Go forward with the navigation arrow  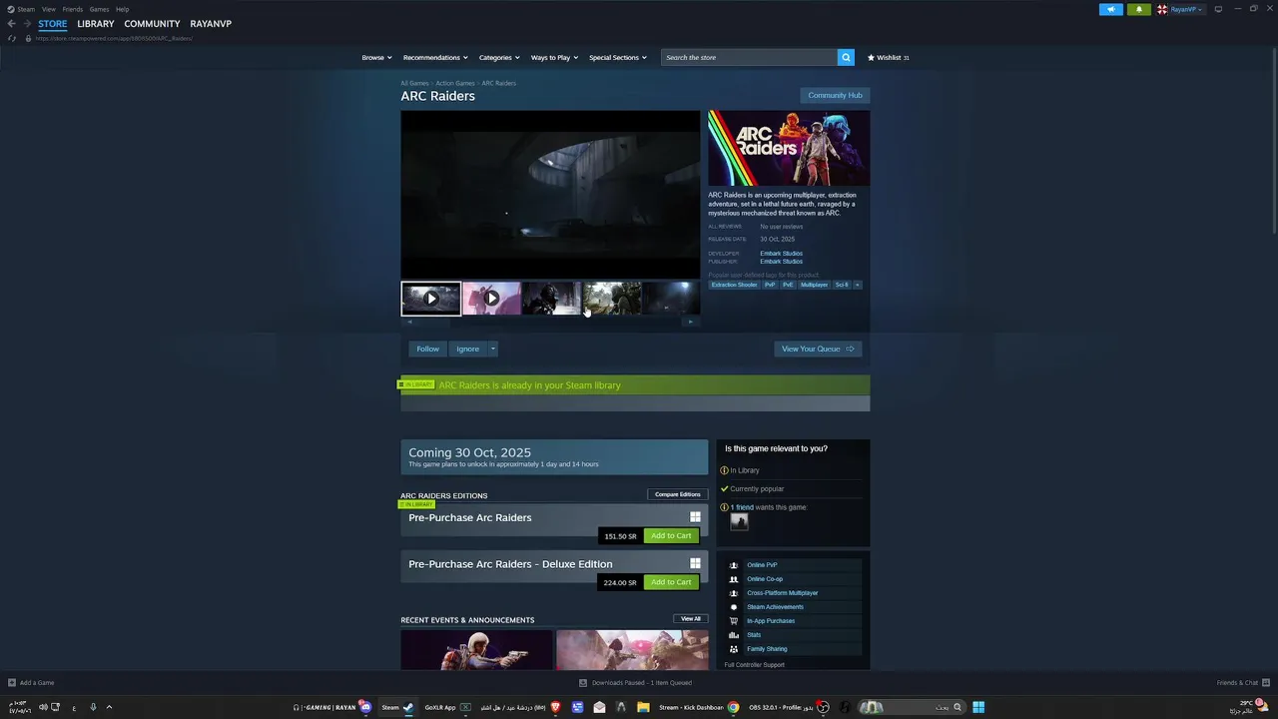tap(27, 24)
